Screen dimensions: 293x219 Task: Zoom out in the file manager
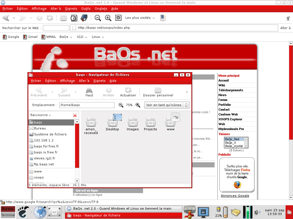[121, 105]
